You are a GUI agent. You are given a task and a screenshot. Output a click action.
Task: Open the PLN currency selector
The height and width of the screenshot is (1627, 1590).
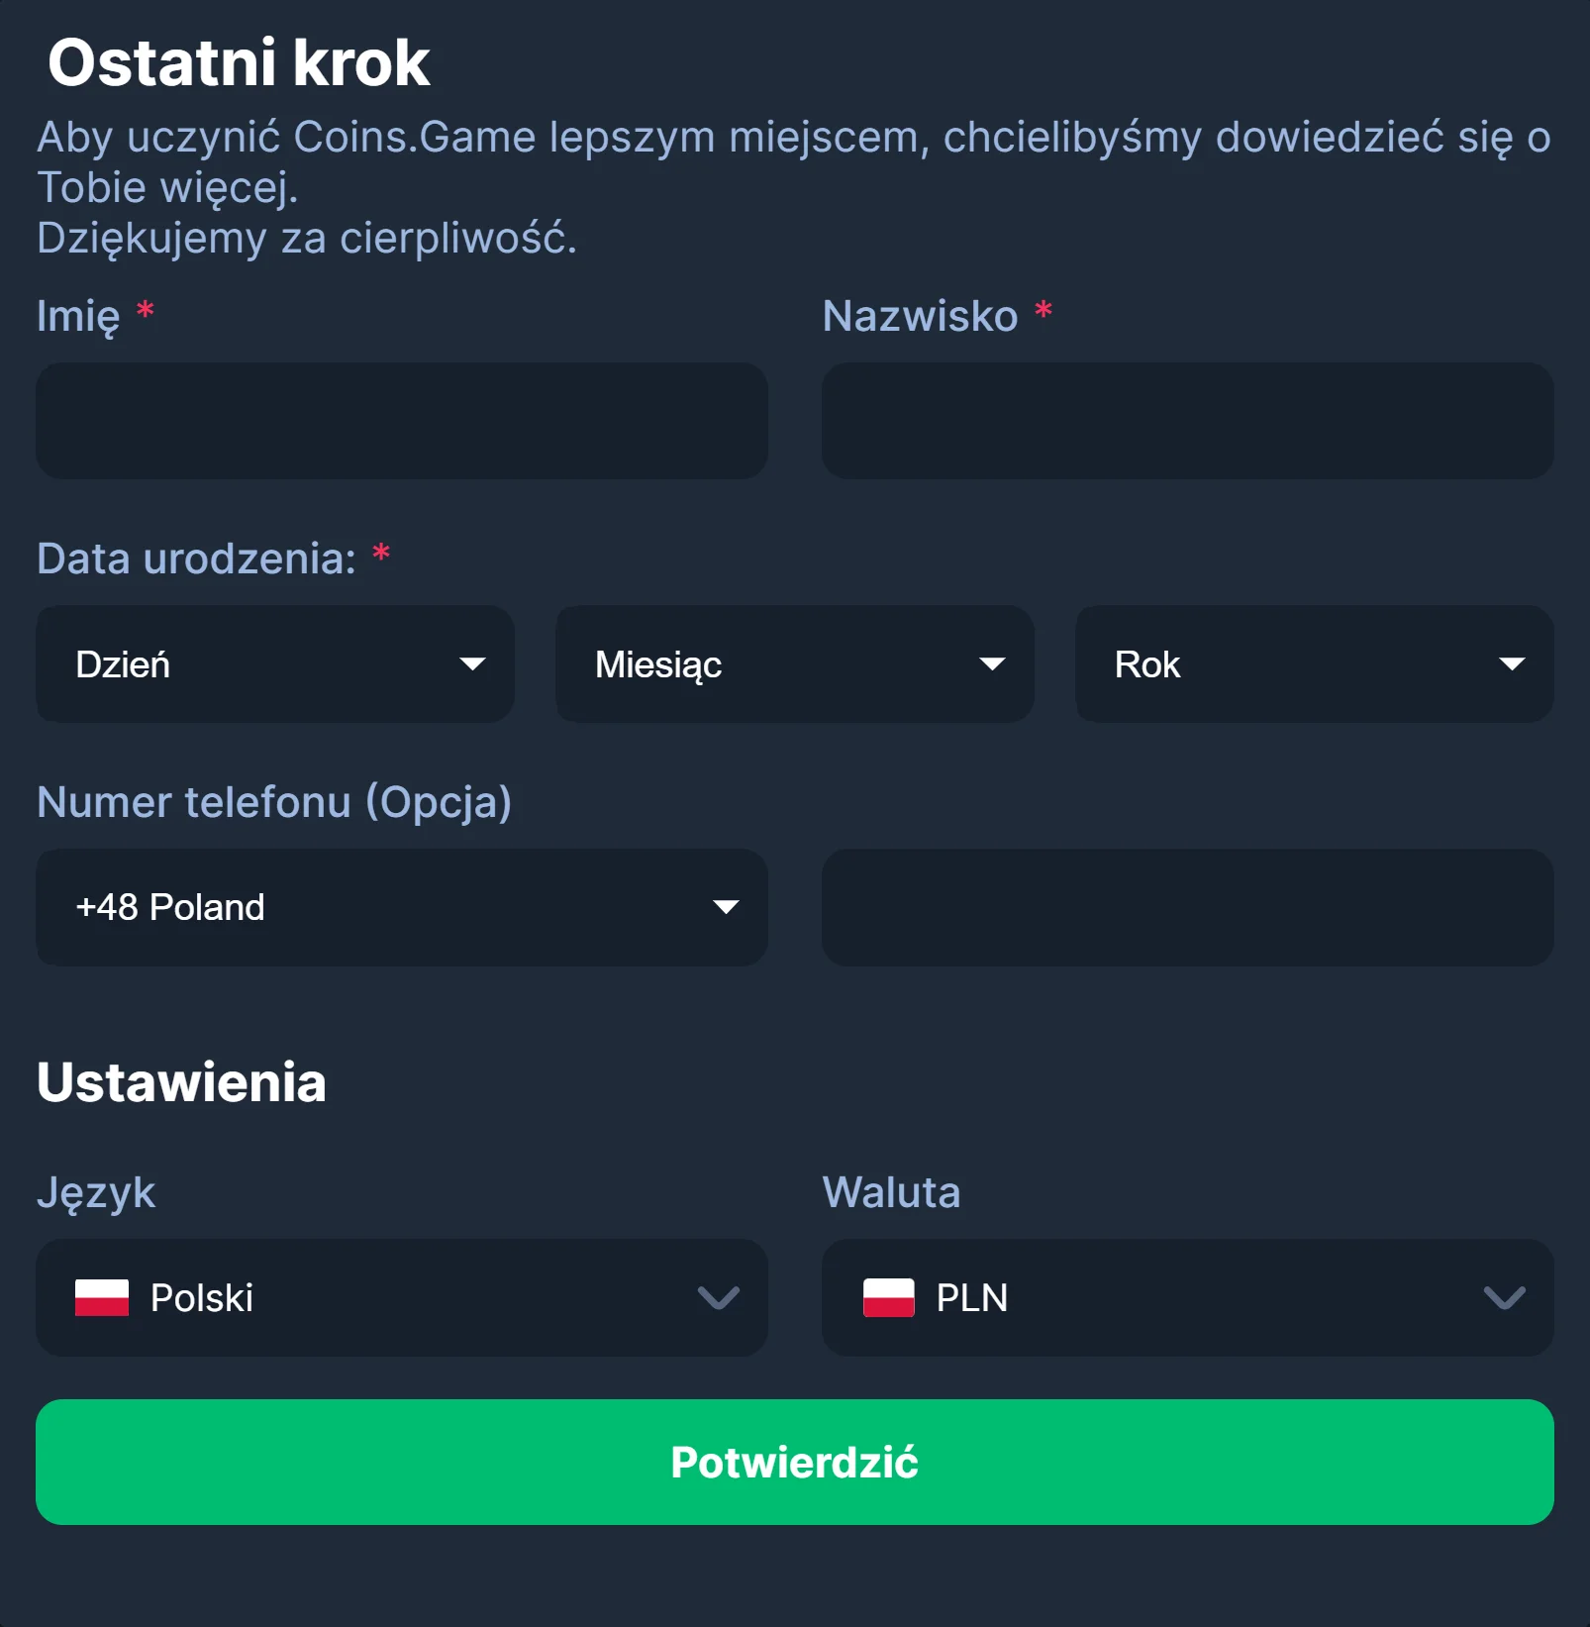coord(1187,1298)
